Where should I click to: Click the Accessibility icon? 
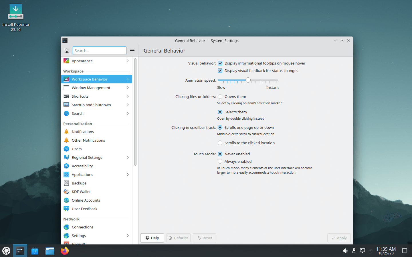[66, 166]
